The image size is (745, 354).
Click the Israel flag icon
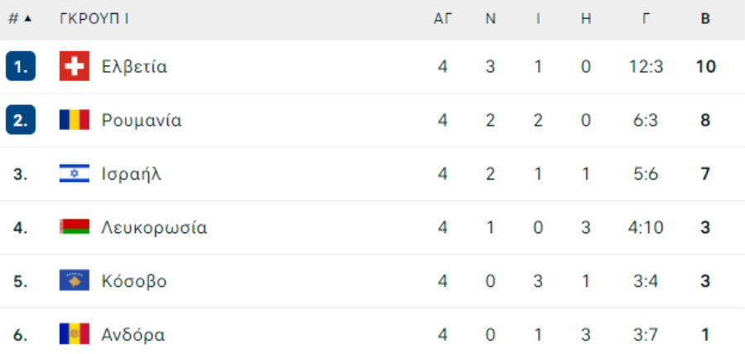(x=74, y=174)
